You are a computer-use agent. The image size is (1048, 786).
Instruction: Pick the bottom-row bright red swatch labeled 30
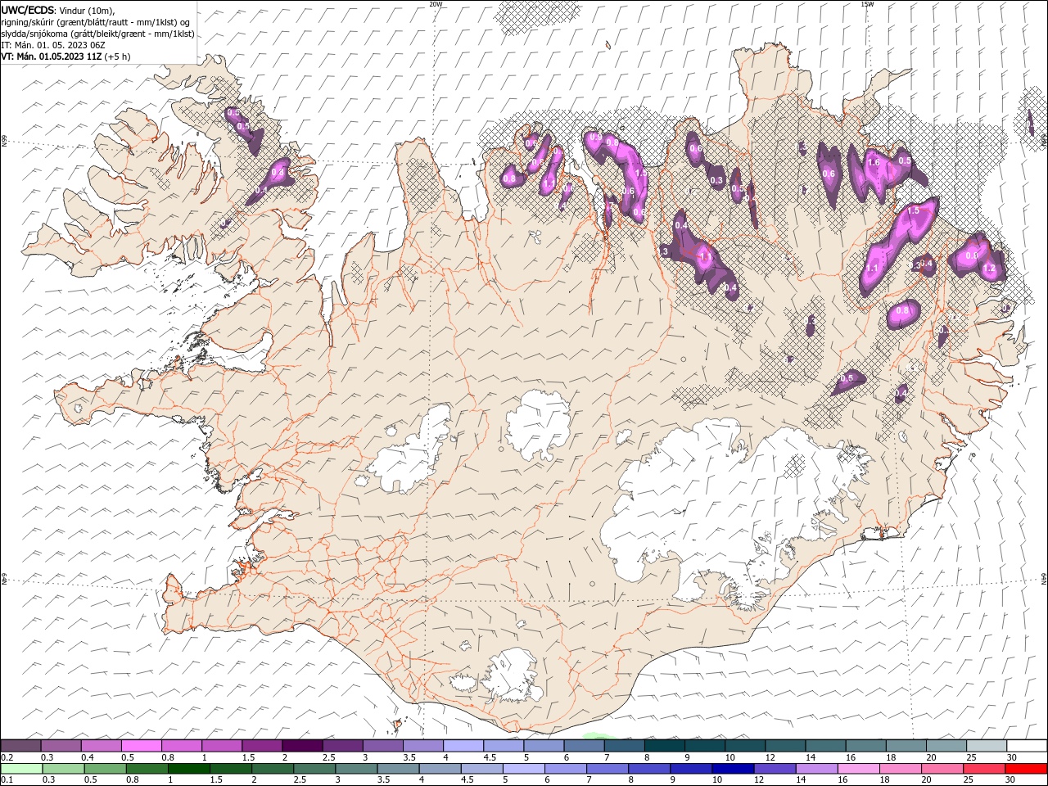point(1026,769)
